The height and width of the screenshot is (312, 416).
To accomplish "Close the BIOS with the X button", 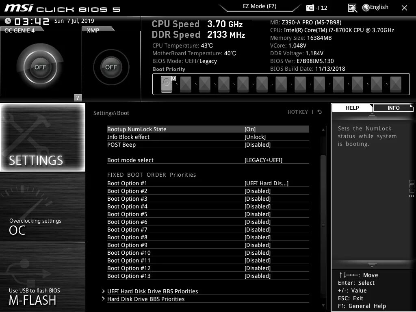I will coord(404,8).
